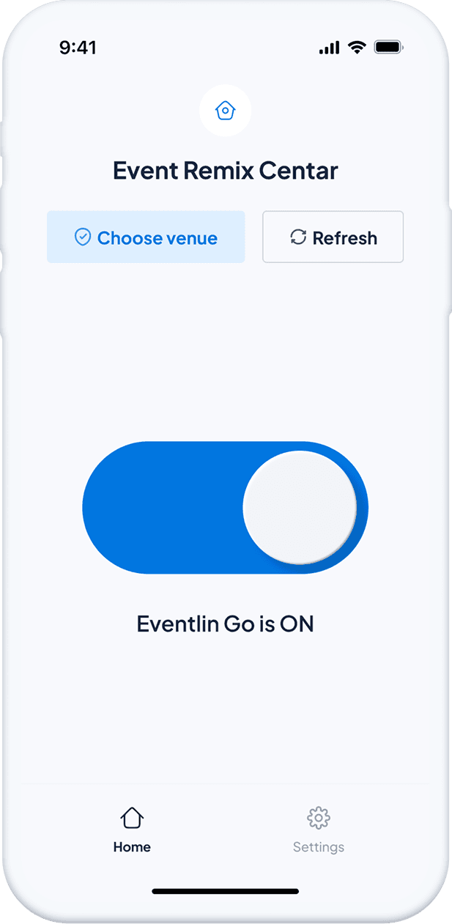Click the checkmark icon inside Choose venue
Viewport: 452px width, 924px height.
tap(83, 237)
